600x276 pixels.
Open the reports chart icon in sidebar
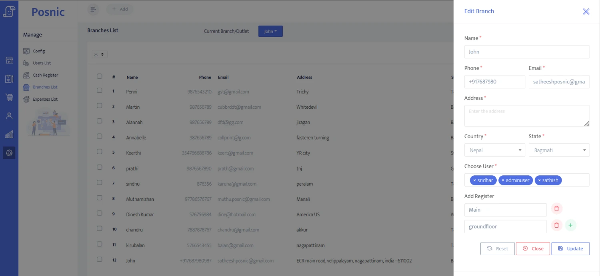(x=9, y=135)
